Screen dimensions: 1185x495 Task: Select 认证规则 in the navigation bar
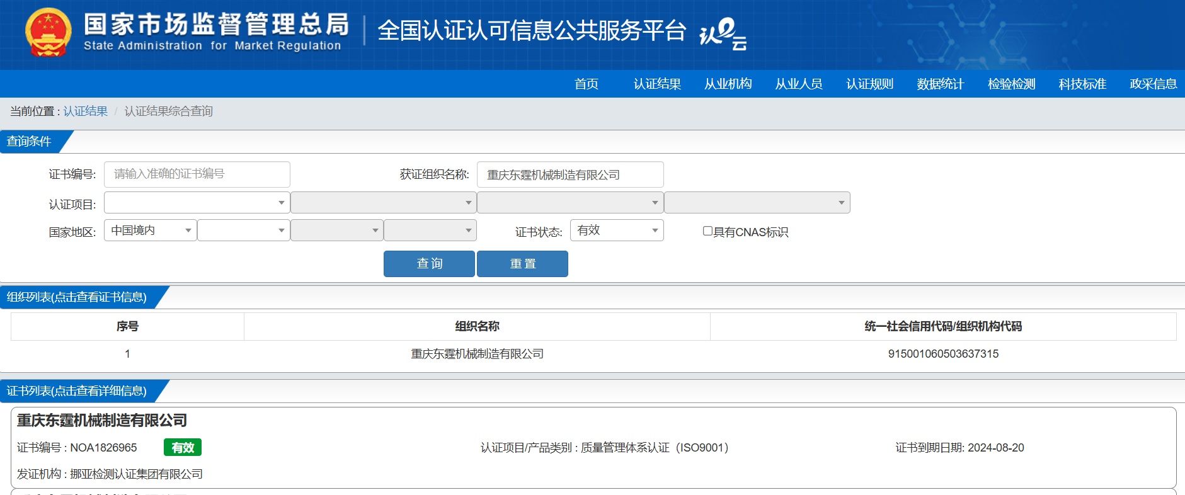point(870,84)
